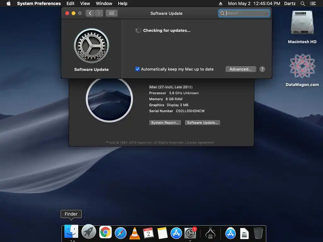
Task: Click the macOS Mojave circular image
Action: [x=109, y=99]
